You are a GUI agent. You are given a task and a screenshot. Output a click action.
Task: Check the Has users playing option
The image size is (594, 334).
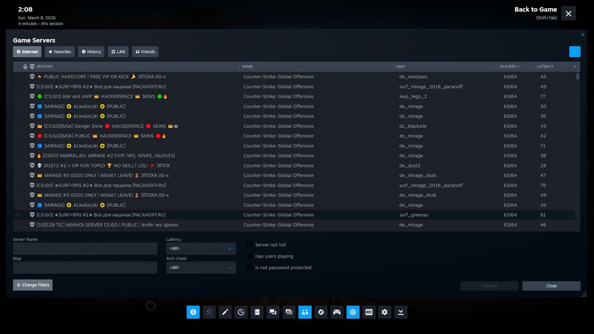pos(250,256)
